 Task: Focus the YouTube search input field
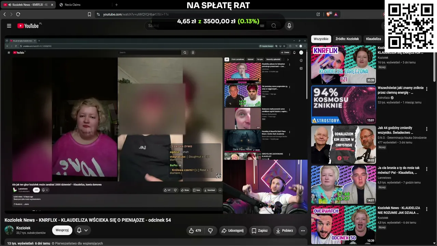click(x=205, y=26)
